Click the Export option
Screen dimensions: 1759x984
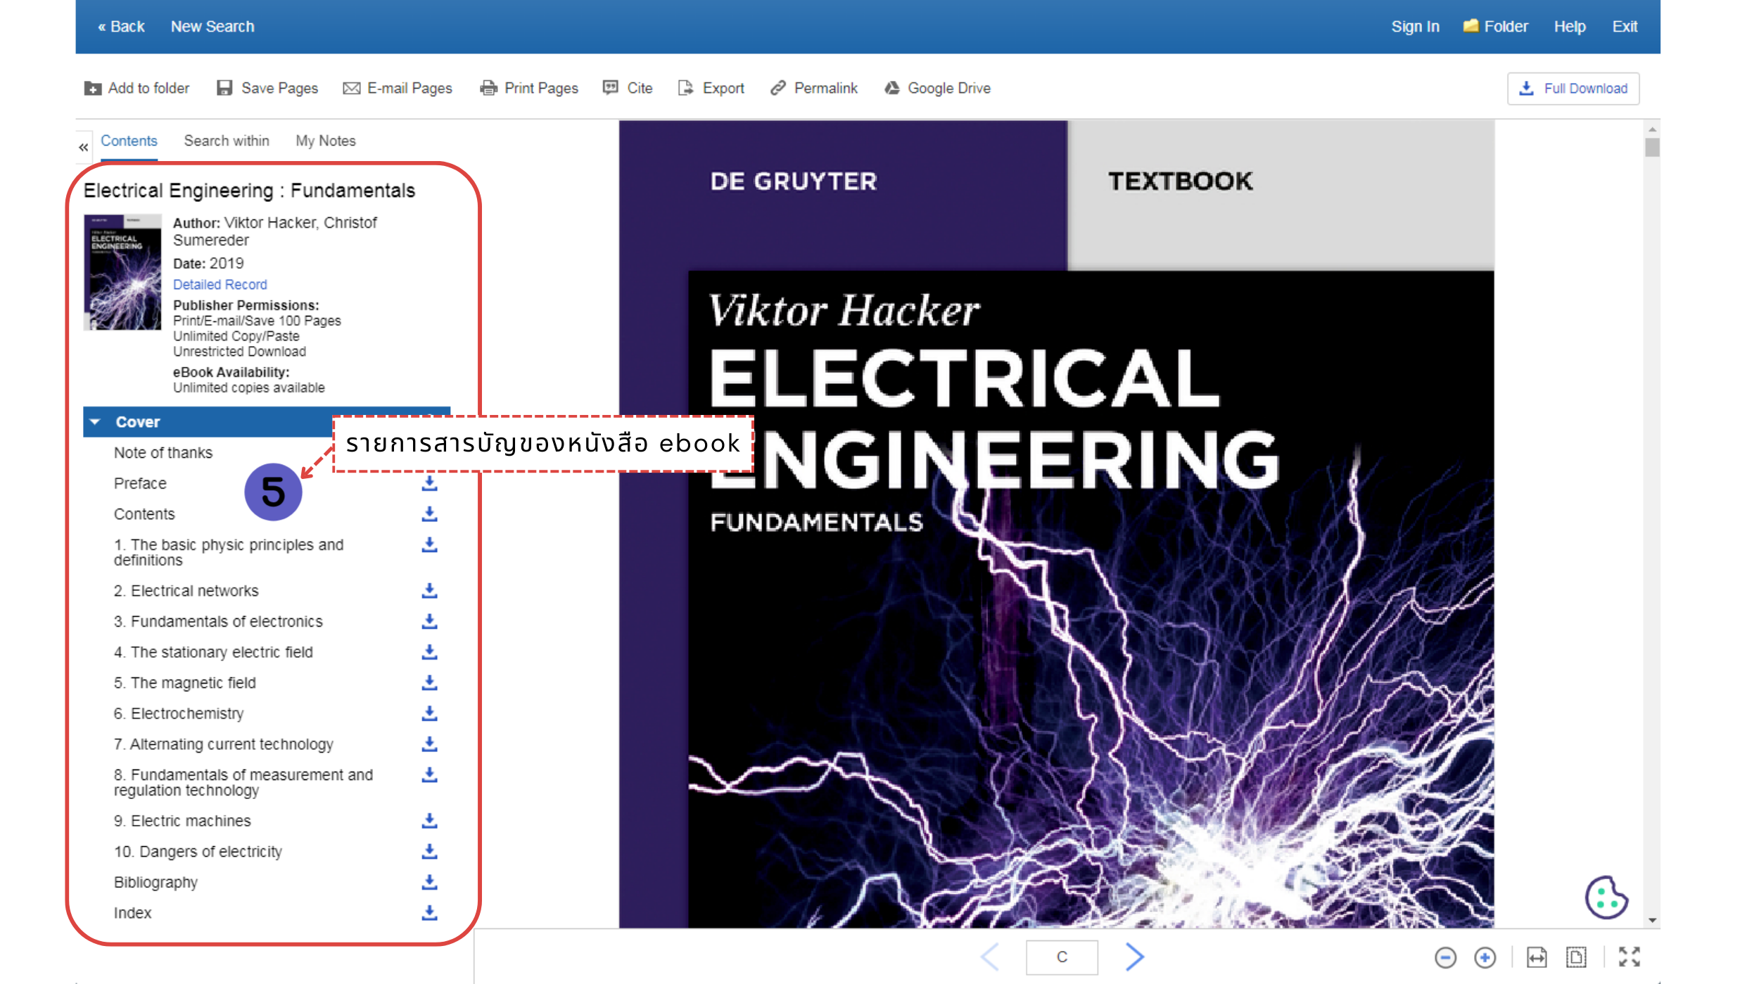711,88
